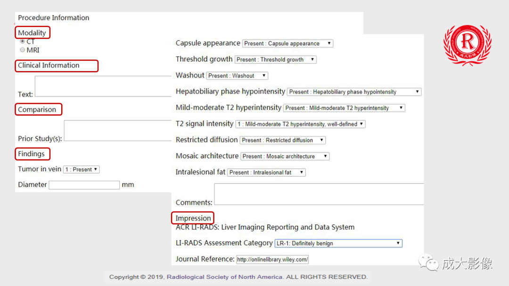Click the Prior Study(s) text box

pyautogui.click(x=117, y=130)
